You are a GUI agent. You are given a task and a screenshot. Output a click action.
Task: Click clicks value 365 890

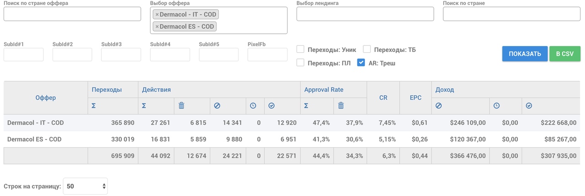[x=122, y=123]
